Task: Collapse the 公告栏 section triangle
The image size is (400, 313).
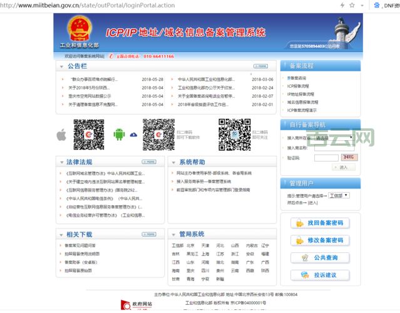Action: click(x=61, y=66)
